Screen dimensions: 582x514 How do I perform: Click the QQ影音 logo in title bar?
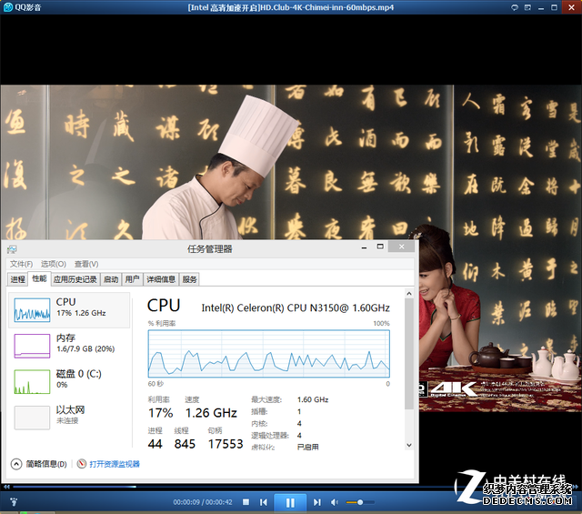coord(8,7)
